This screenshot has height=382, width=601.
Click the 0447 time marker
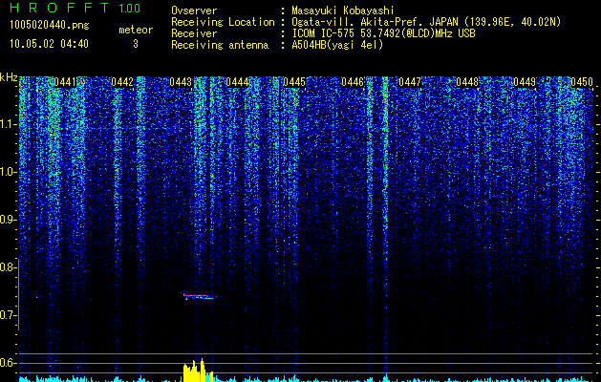coord(410,82)
